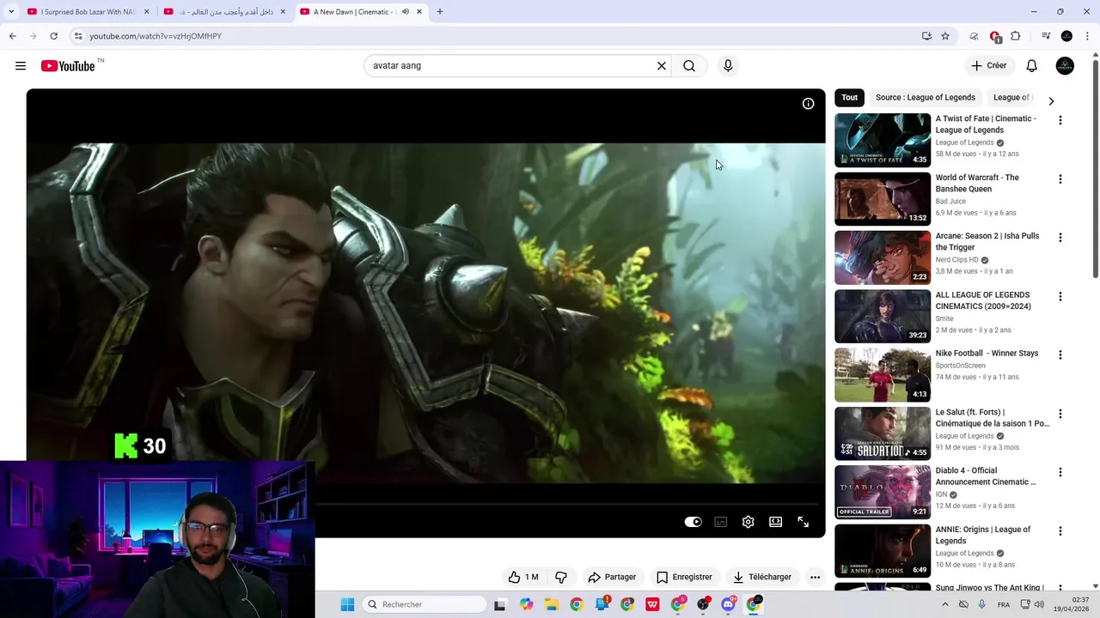Click the taskbar volume icon
Viewport: 1100px width, 618px height.
pos(1039,604)
